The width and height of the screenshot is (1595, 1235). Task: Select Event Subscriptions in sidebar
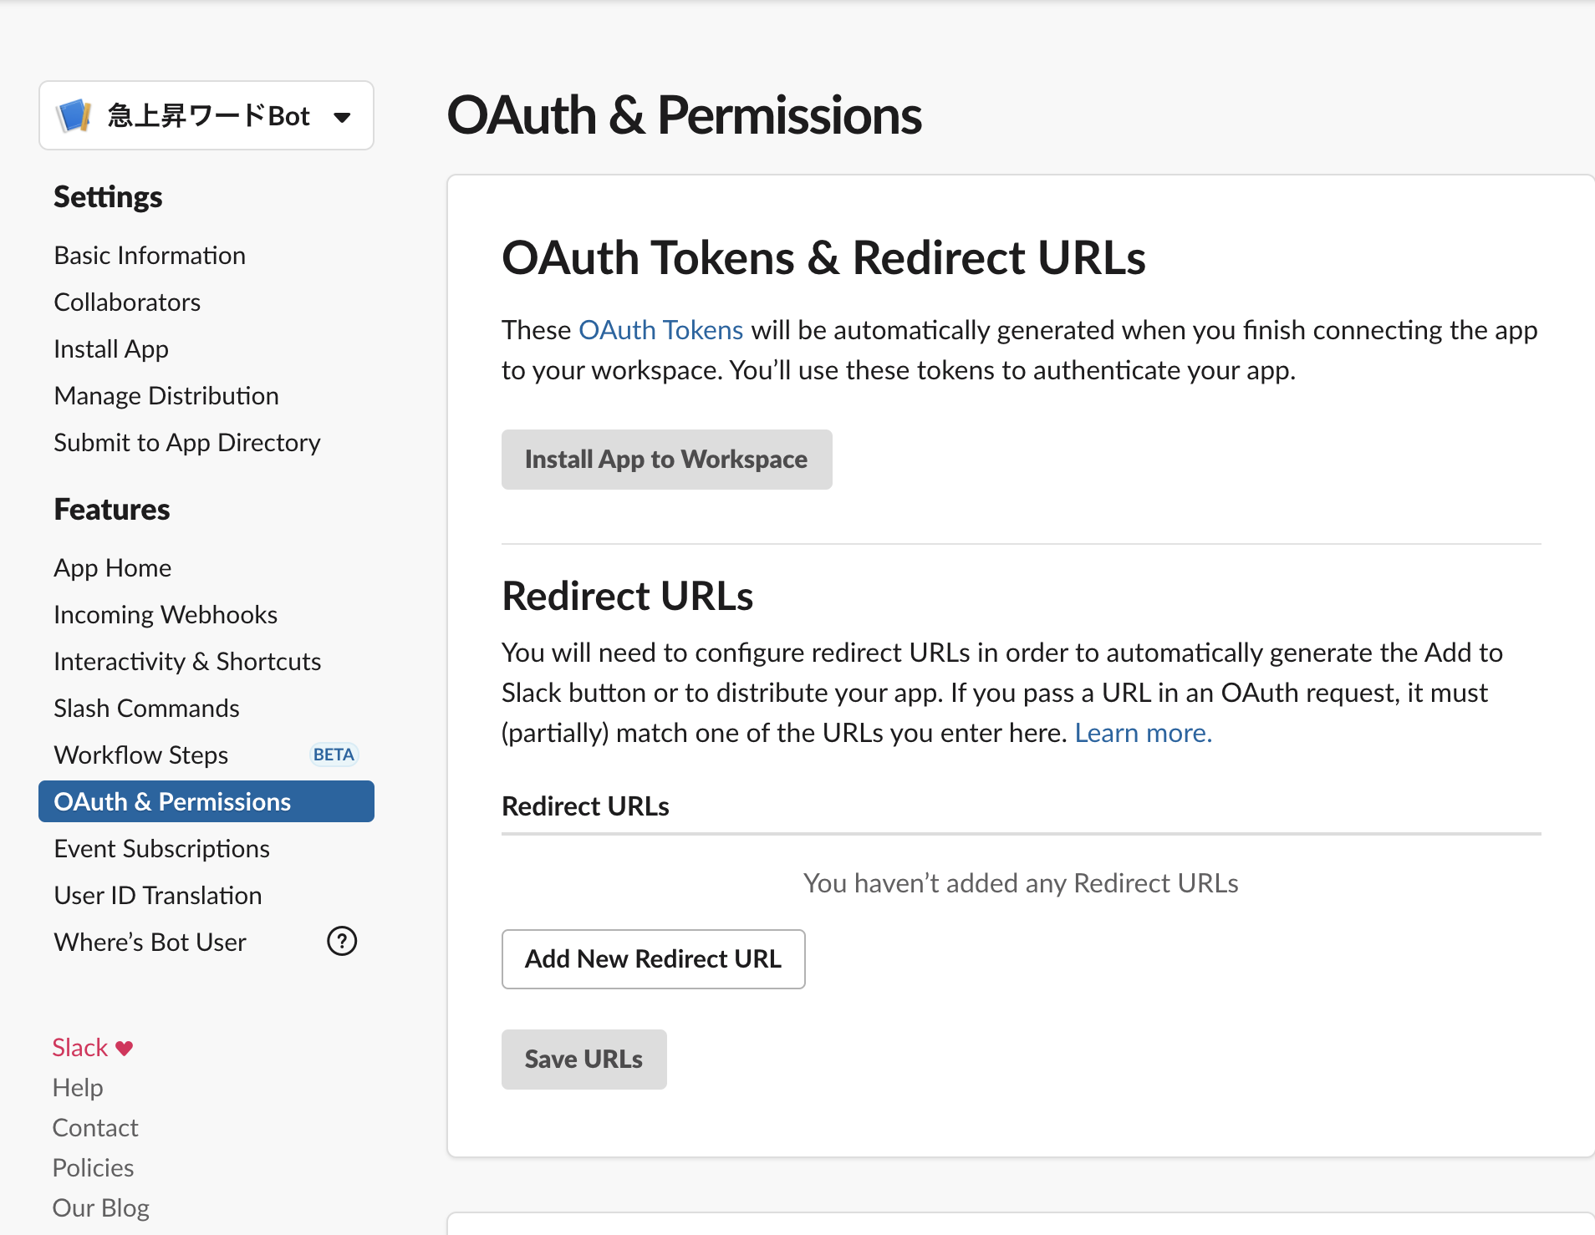[161, 849]
